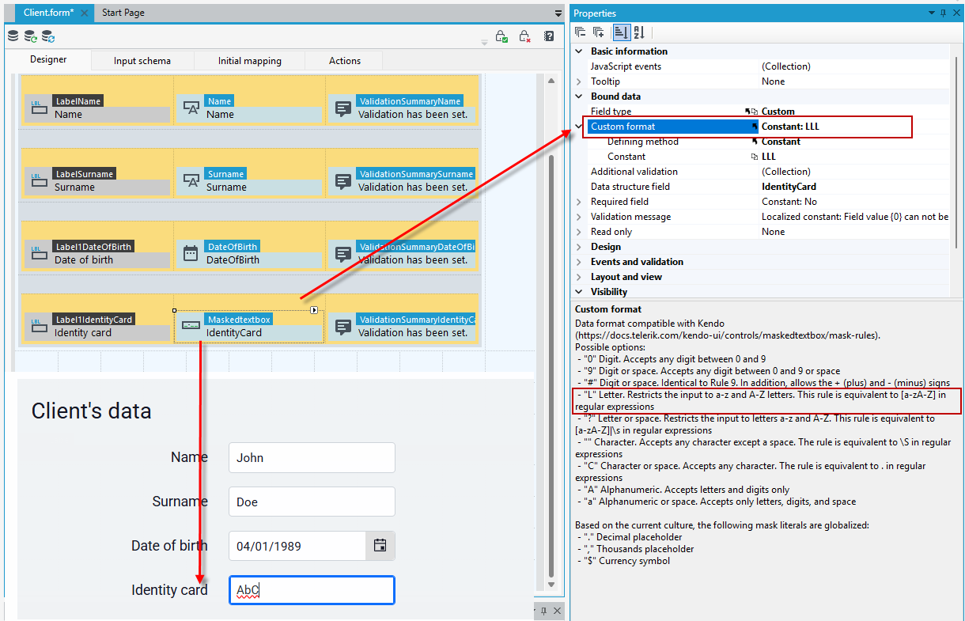The height and width of the screenshot is (621, 965).
Task: Pin the Properties panel
Action: (943, 13)
